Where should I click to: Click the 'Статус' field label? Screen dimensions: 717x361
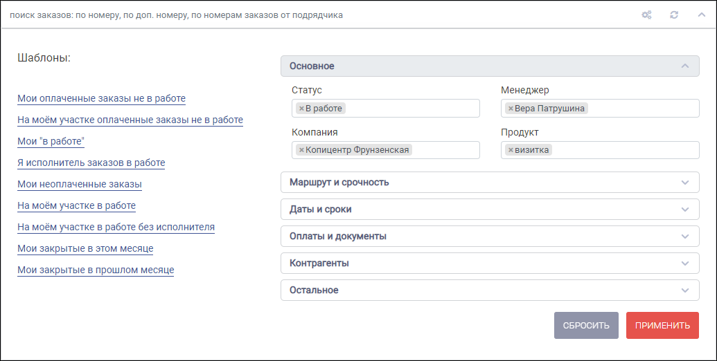307,91
